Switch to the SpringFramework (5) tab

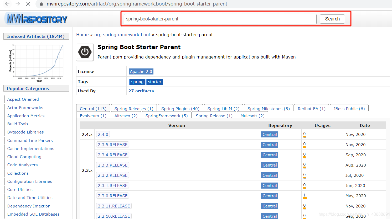tap(167, 115)
